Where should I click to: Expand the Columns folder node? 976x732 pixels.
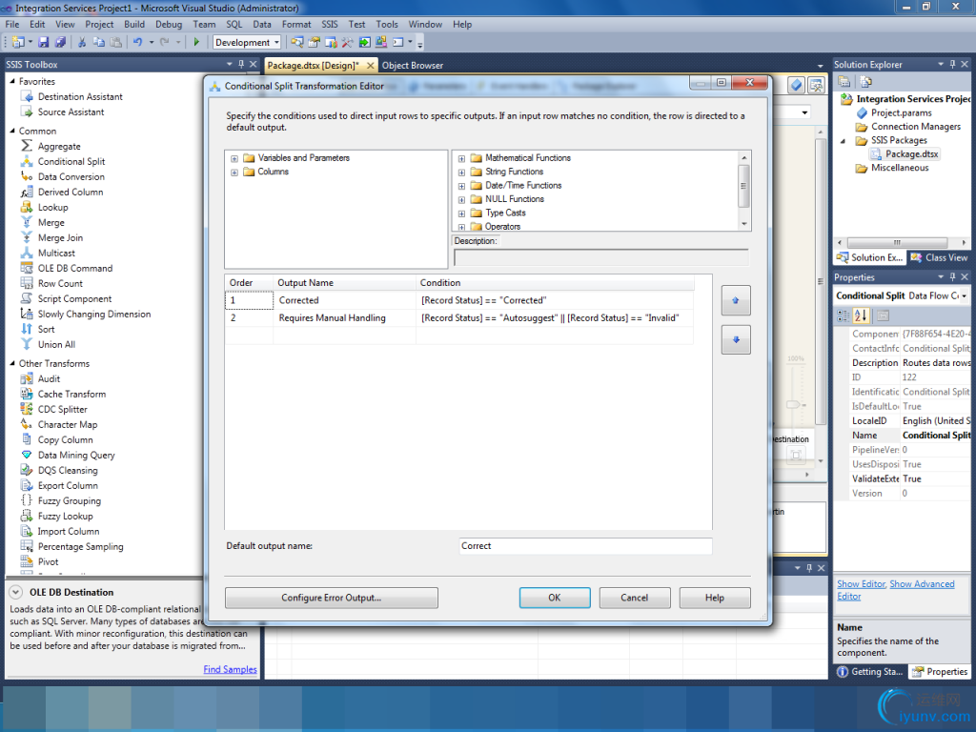[234, 173]
